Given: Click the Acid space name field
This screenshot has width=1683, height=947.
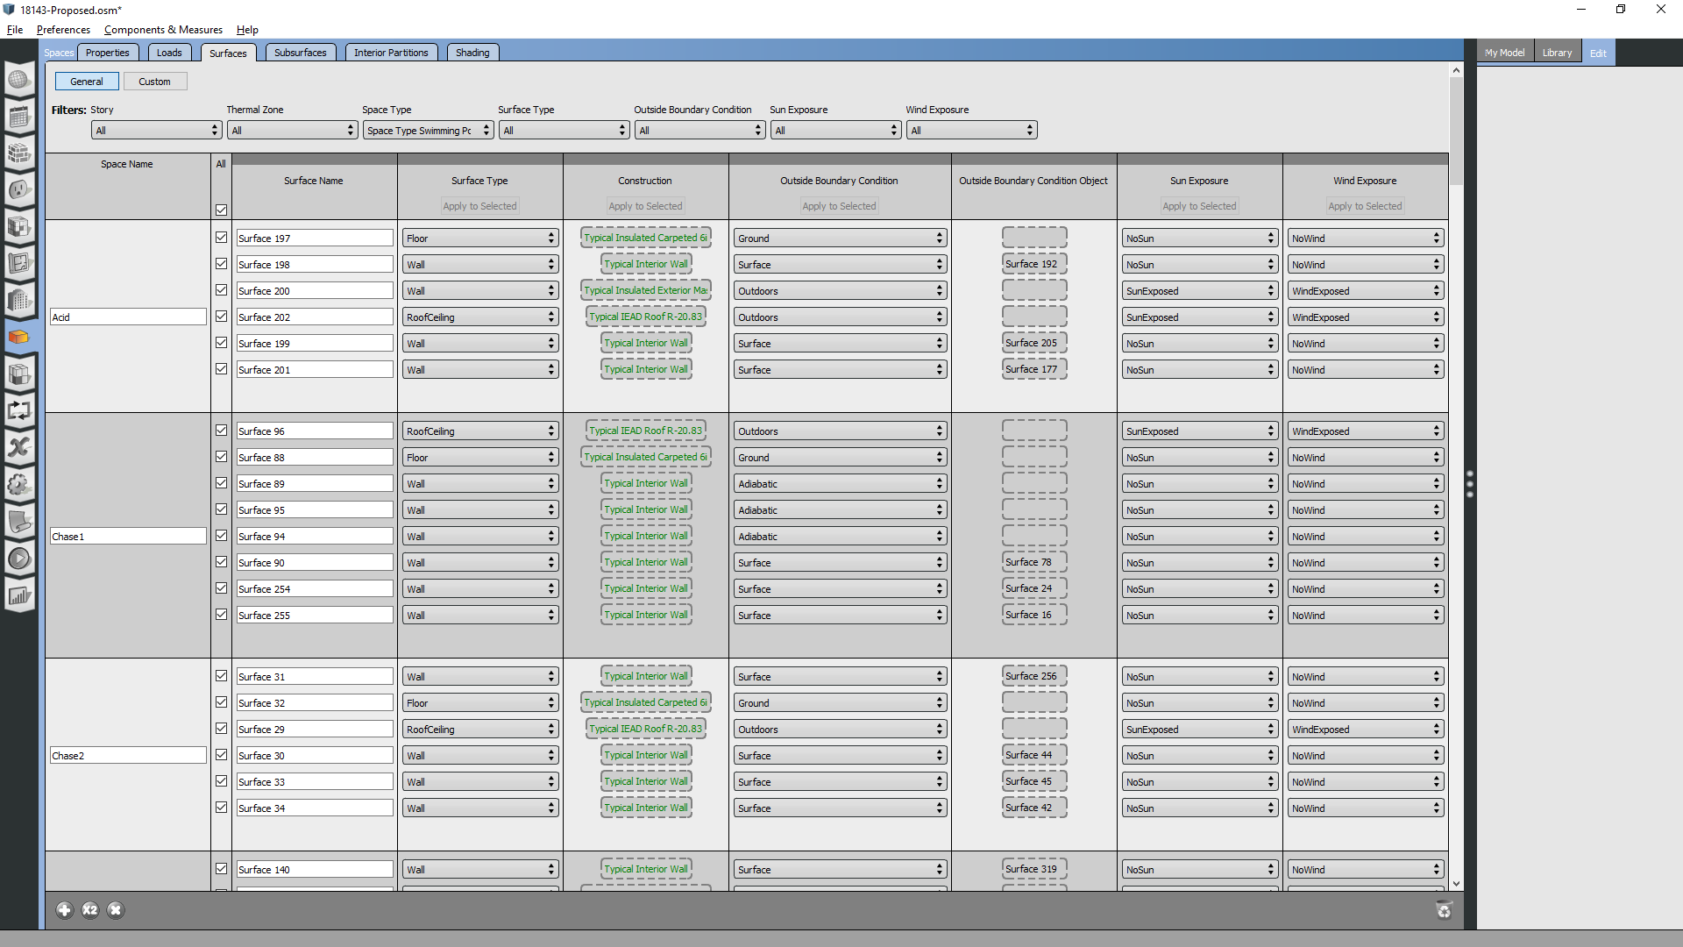Looking at the screenshot, I should [128, 317].
